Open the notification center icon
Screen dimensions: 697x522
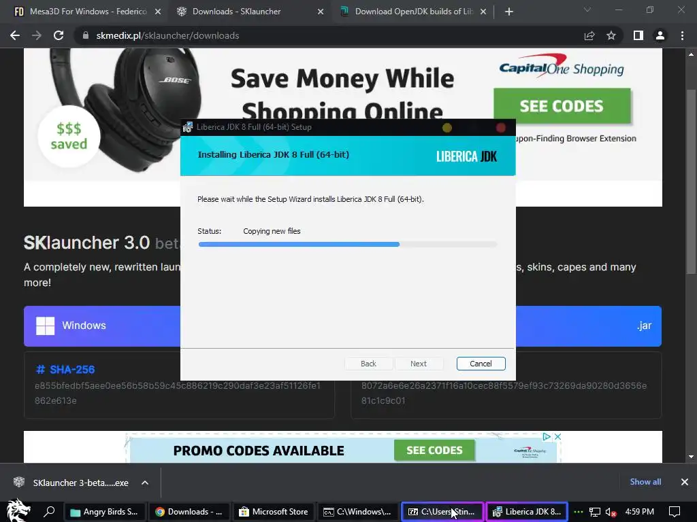(675, 512)
